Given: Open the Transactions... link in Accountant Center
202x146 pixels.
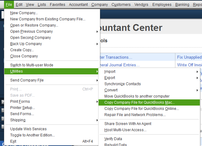Looking at the screenshot, I should tap(116, 57).
